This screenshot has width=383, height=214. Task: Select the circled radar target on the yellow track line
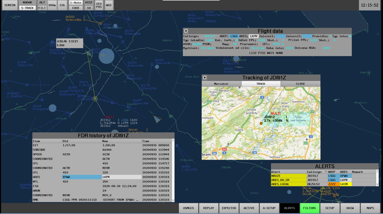pyautogui.click(x=95, y=99)
